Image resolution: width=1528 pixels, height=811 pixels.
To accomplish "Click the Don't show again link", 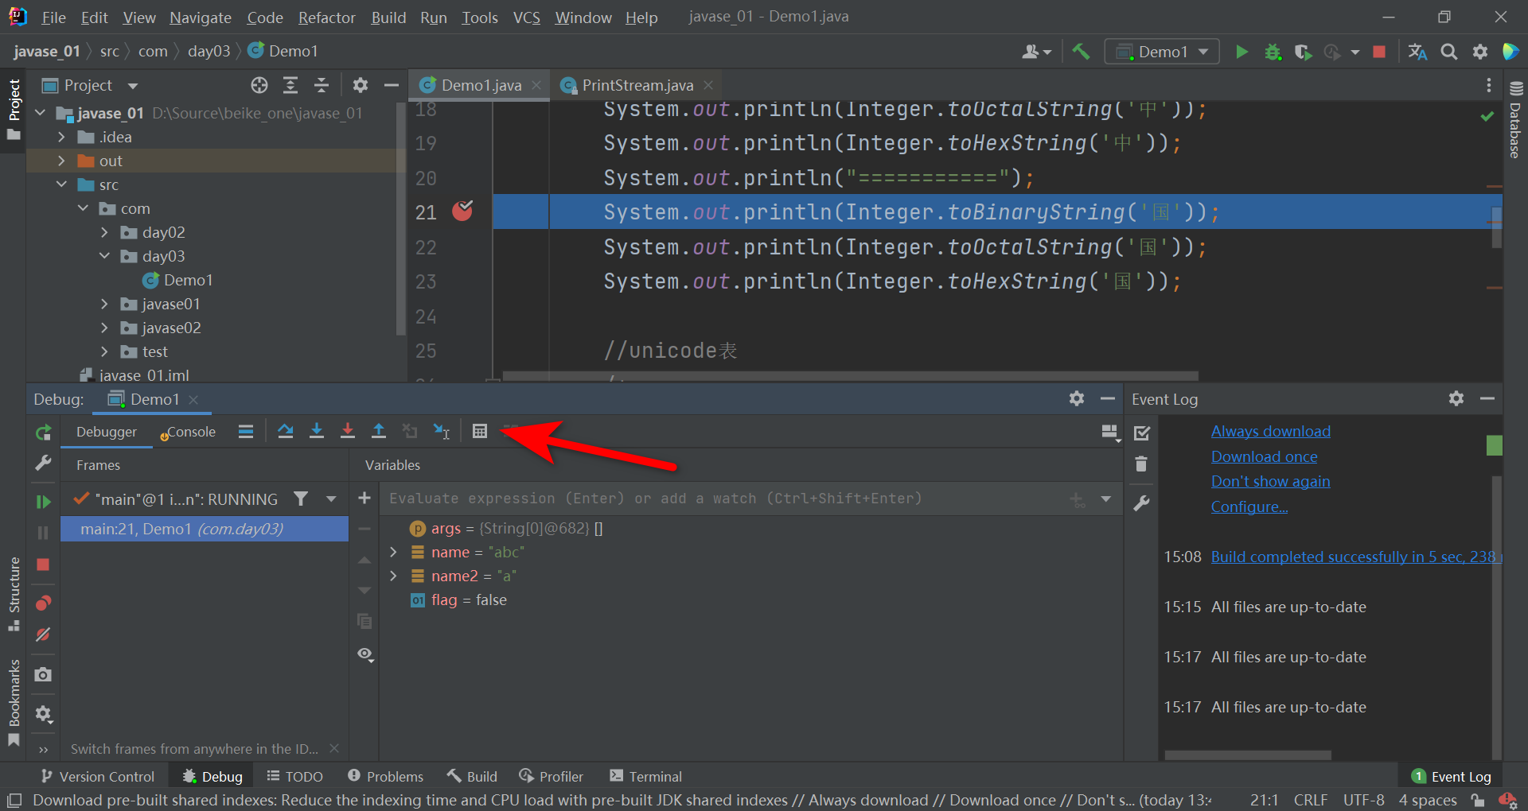I will pos(1270,481).
